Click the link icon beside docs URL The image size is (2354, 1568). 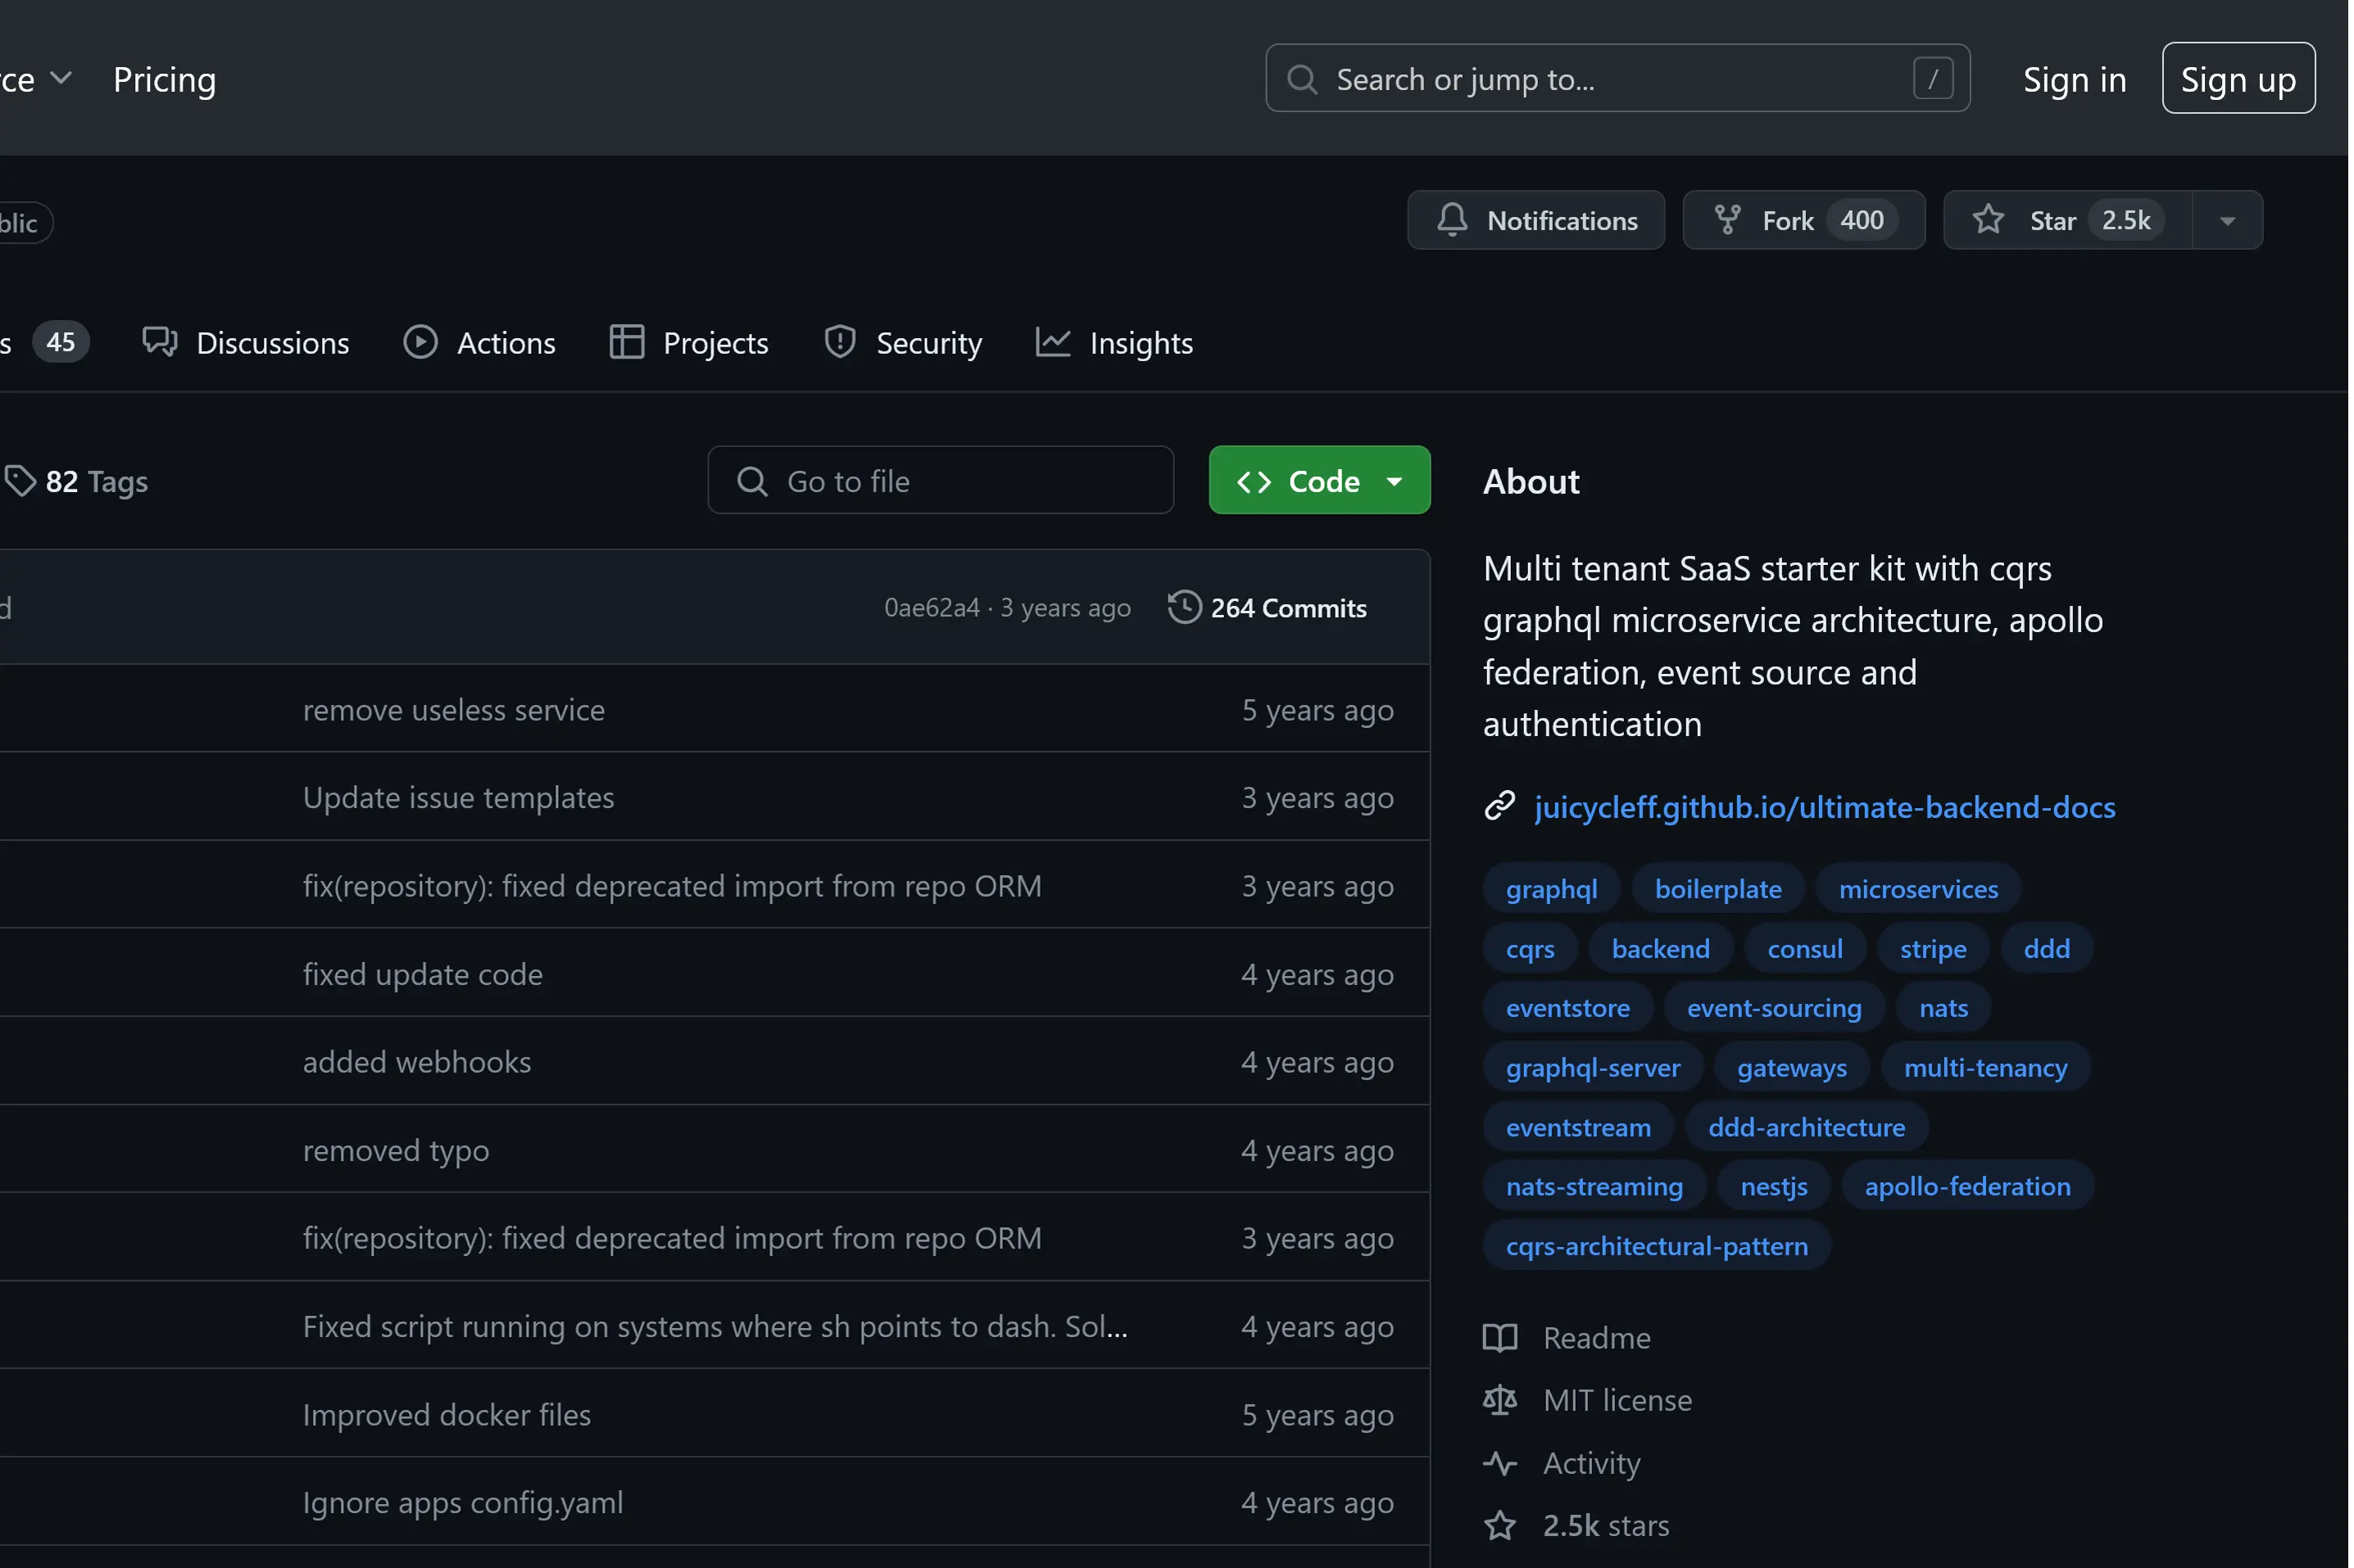pos(1499,806)
